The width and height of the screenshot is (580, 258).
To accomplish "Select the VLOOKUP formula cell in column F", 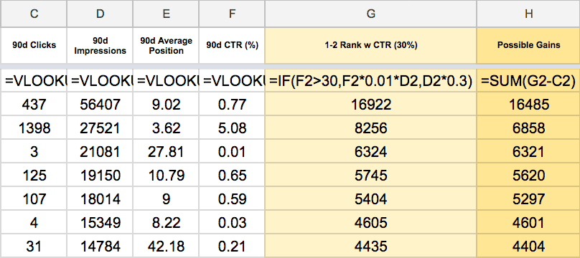I will click(232, 81).
